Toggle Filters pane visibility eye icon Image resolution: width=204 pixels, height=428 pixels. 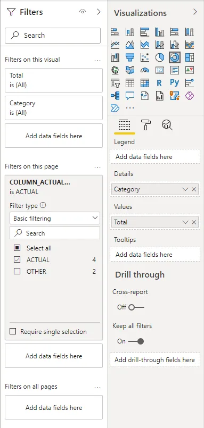click(83, 12)
